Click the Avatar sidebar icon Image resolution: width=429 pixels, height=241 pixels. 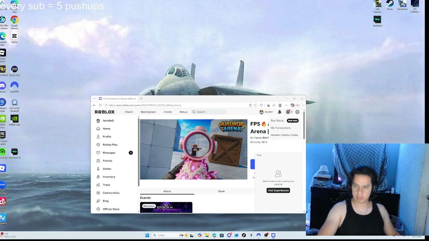pos(98,169)
